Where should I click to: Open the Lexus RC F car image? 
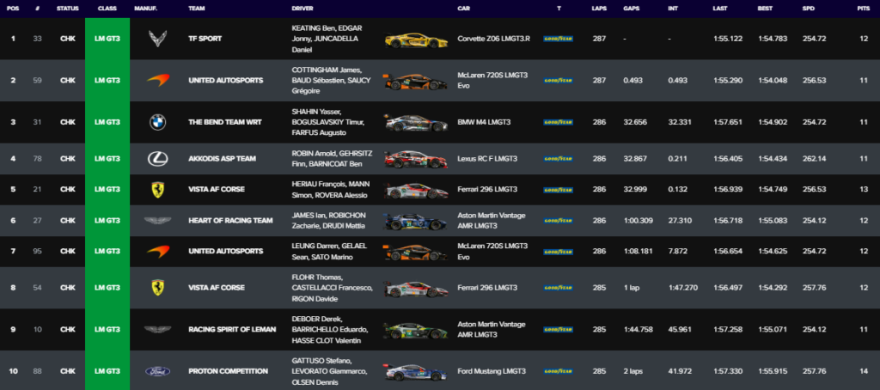tap(416, 160)
